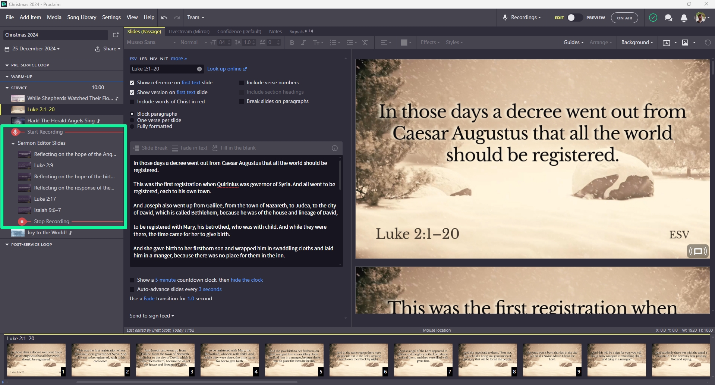
Task: Select Fully formatted option
Action: point(132,126)
